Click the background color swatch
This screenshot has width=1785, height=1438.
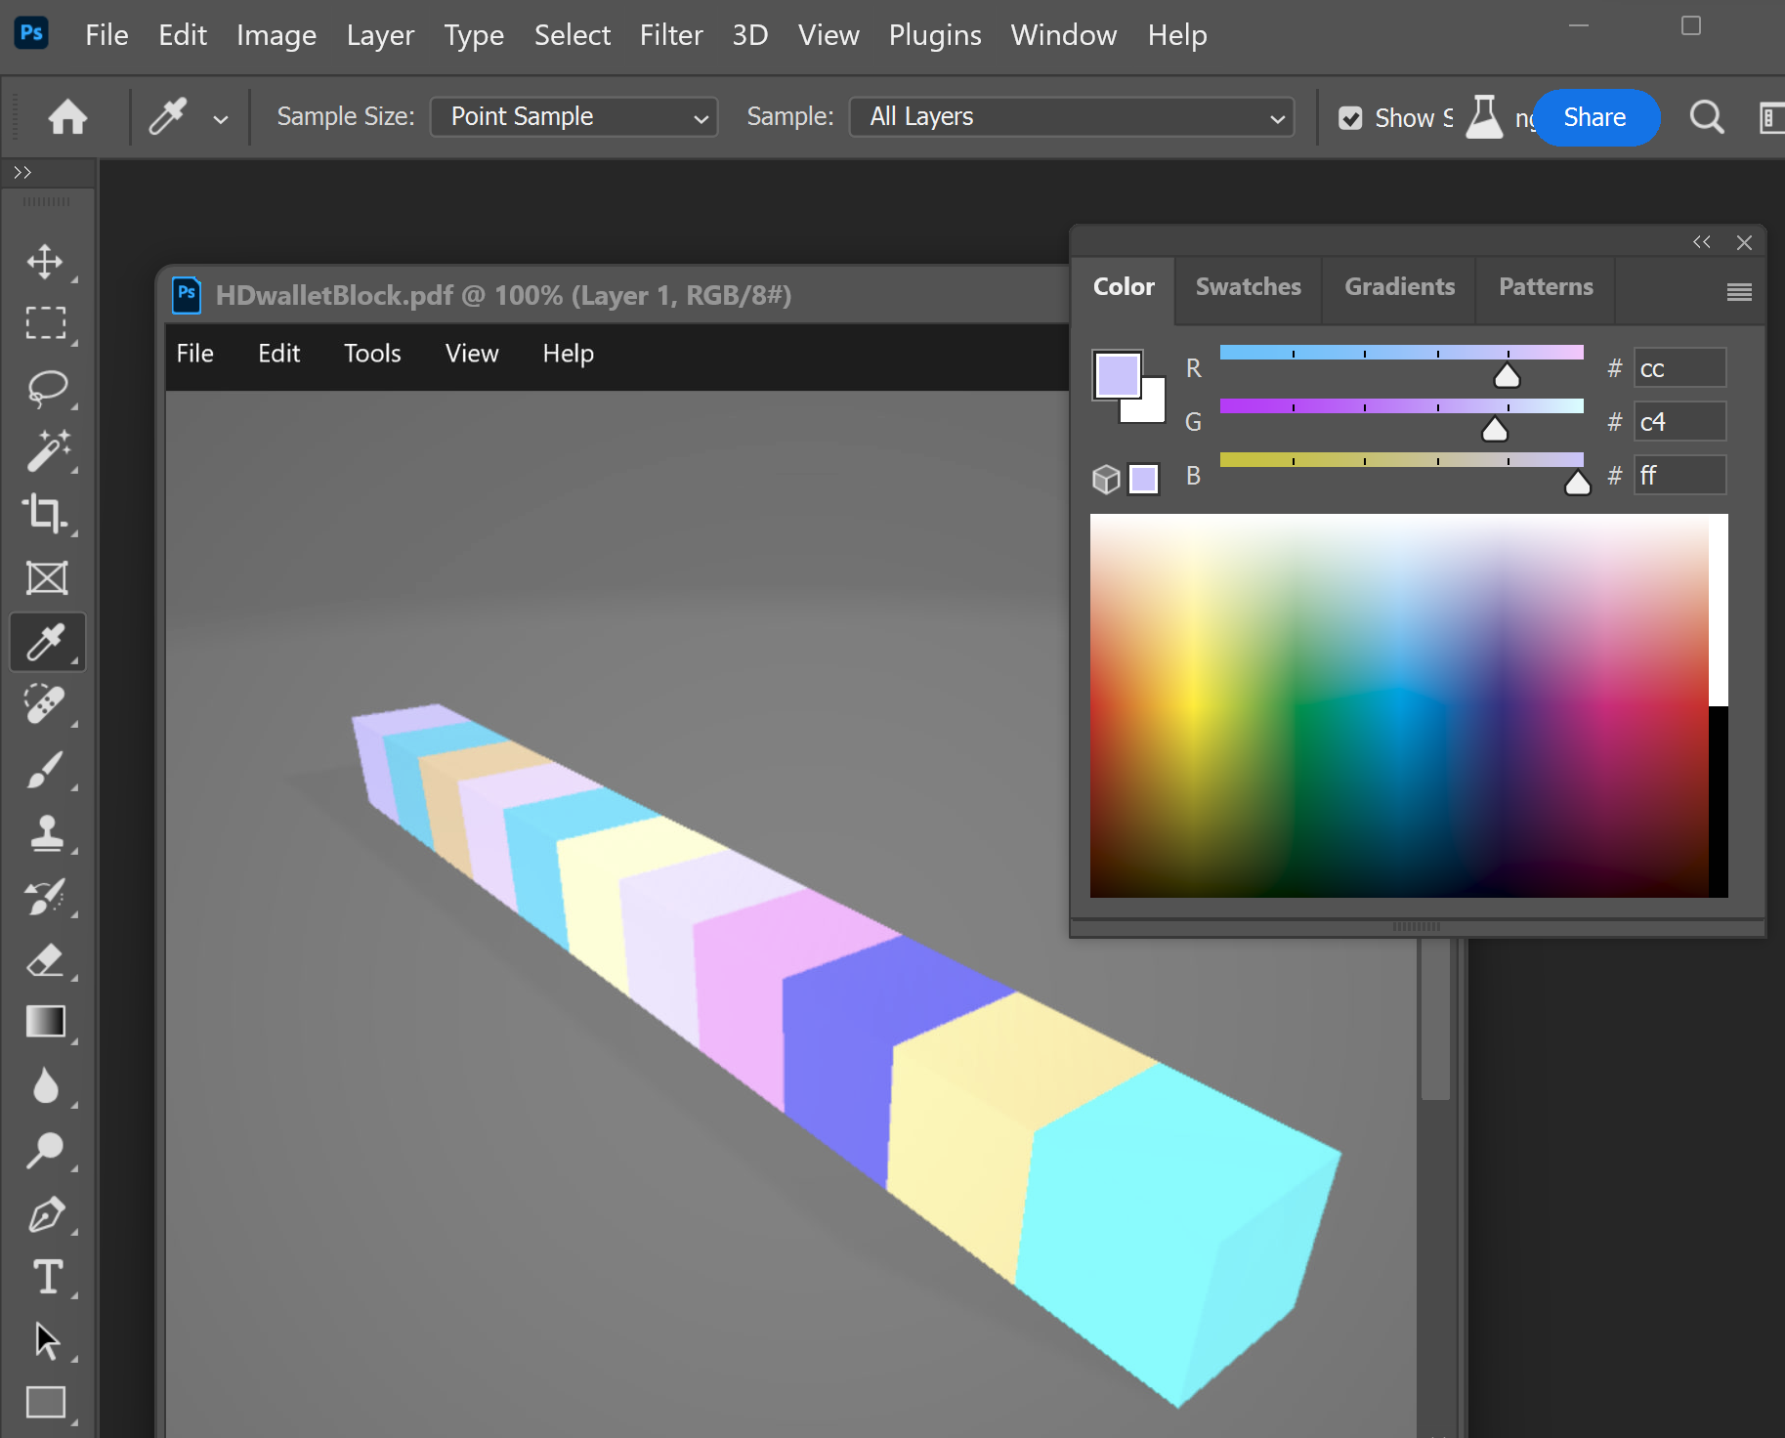pyautogui.click(x=1154, y=410)
